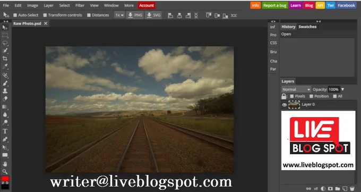Screen dimensions: 361x192
Task: Enable the Auto-Select checkbox
Action: tap(15, 15)
